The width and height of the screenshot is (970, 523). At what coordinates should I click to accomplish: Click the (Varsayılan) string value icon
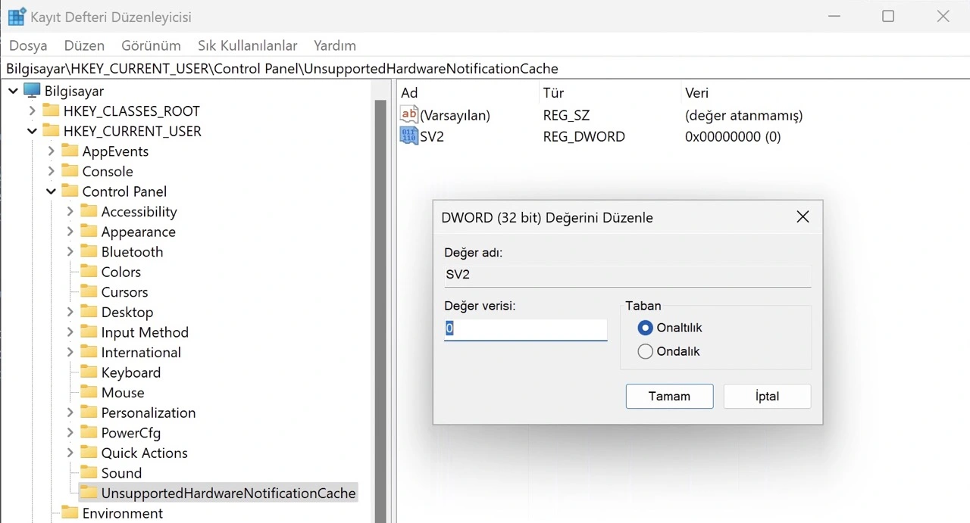409,115
